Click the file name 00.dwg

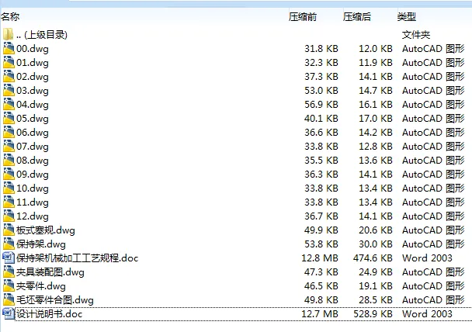click(33, 49)
